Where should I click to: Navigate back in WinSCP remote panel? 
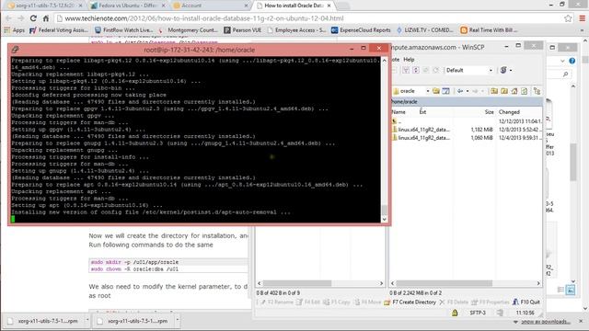460,91
